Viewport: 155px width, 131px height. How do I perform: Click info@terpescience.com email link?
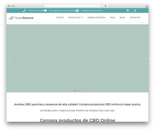[92, 11]
